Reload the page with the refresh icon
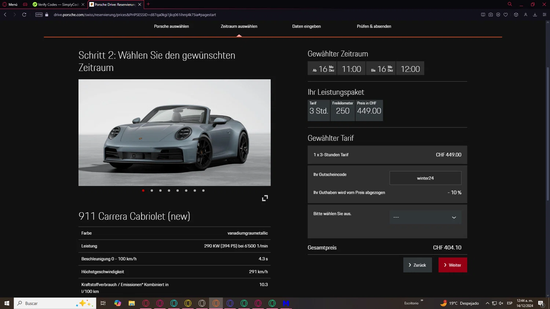This screenshot has width=550, height=309. tap(24, 15)
